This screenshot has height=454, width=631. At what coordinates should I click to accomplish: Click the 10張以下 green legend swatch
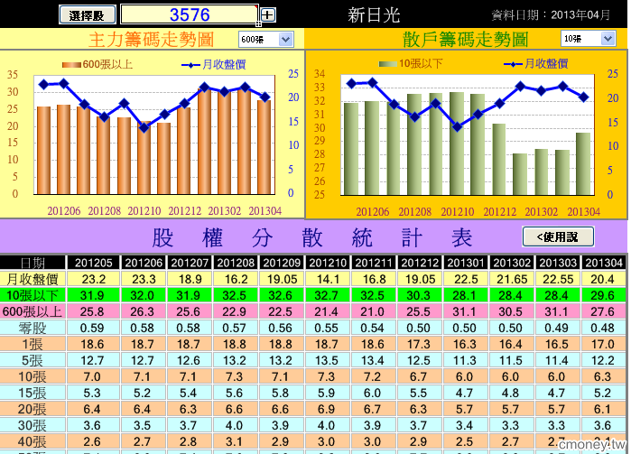tap(388, 64)
